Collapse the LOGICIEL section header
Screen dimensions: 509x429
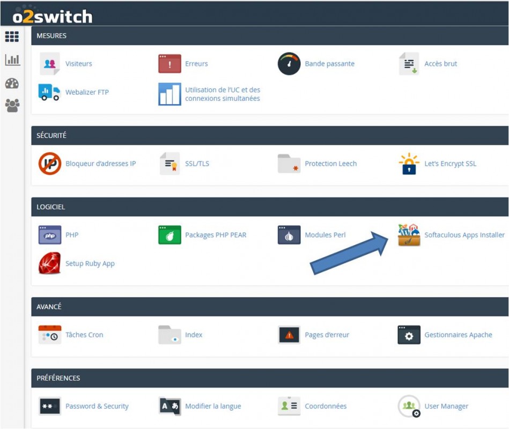pos(270,206)
